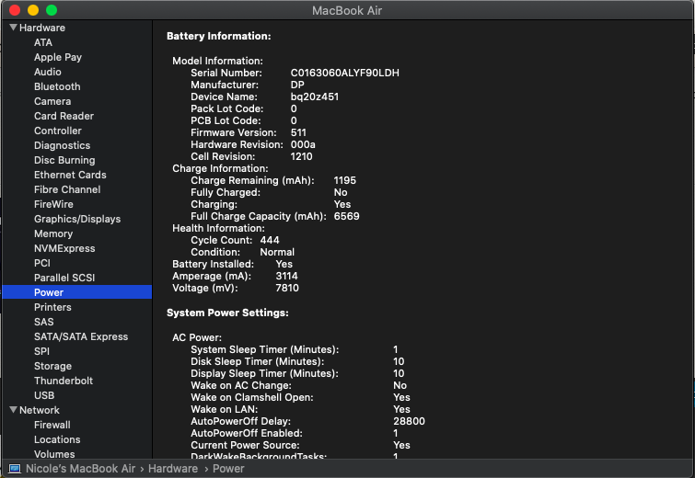
Task: Collapse the Hardware disclosure triangle
Action: [13, 28]
